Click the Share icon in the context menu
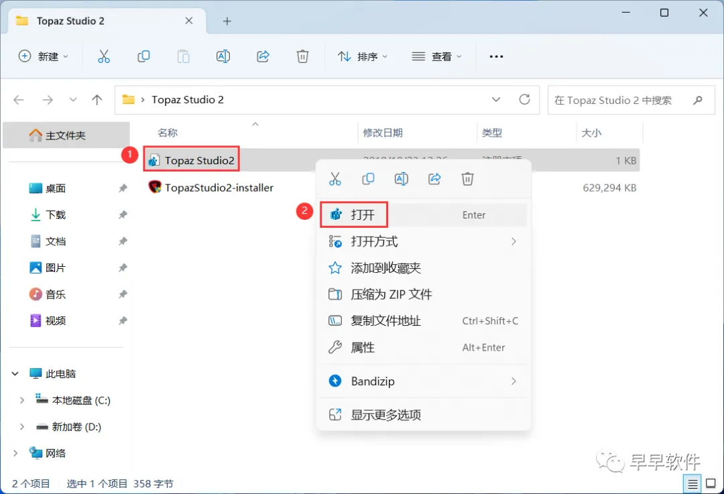 (434, 179)
